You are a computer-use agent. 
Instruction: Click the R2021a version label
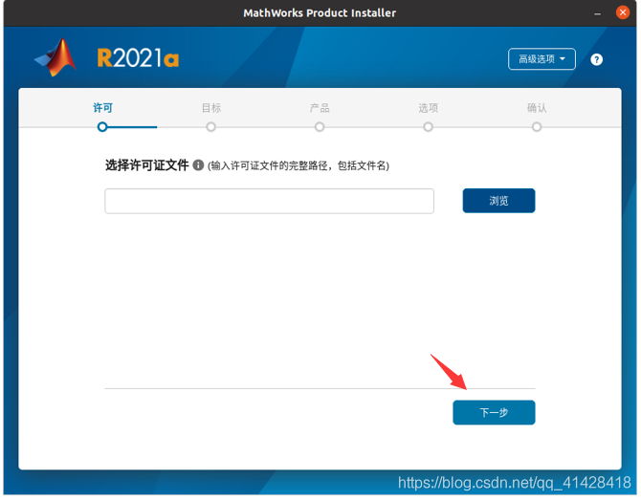click(138, 58)
